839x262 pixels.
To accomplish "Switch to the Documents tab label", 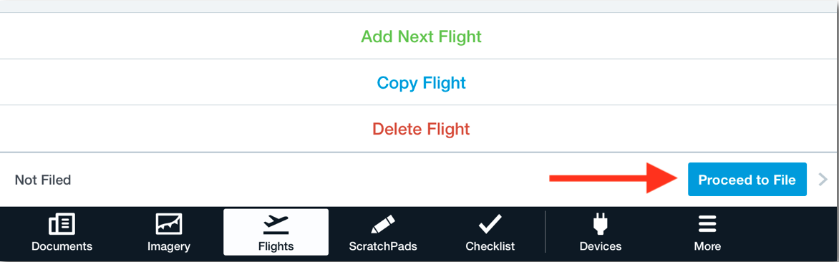I will click(x=62, y=246).
